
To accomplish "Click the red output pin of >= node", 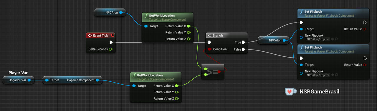I will [x=219, y=71].
